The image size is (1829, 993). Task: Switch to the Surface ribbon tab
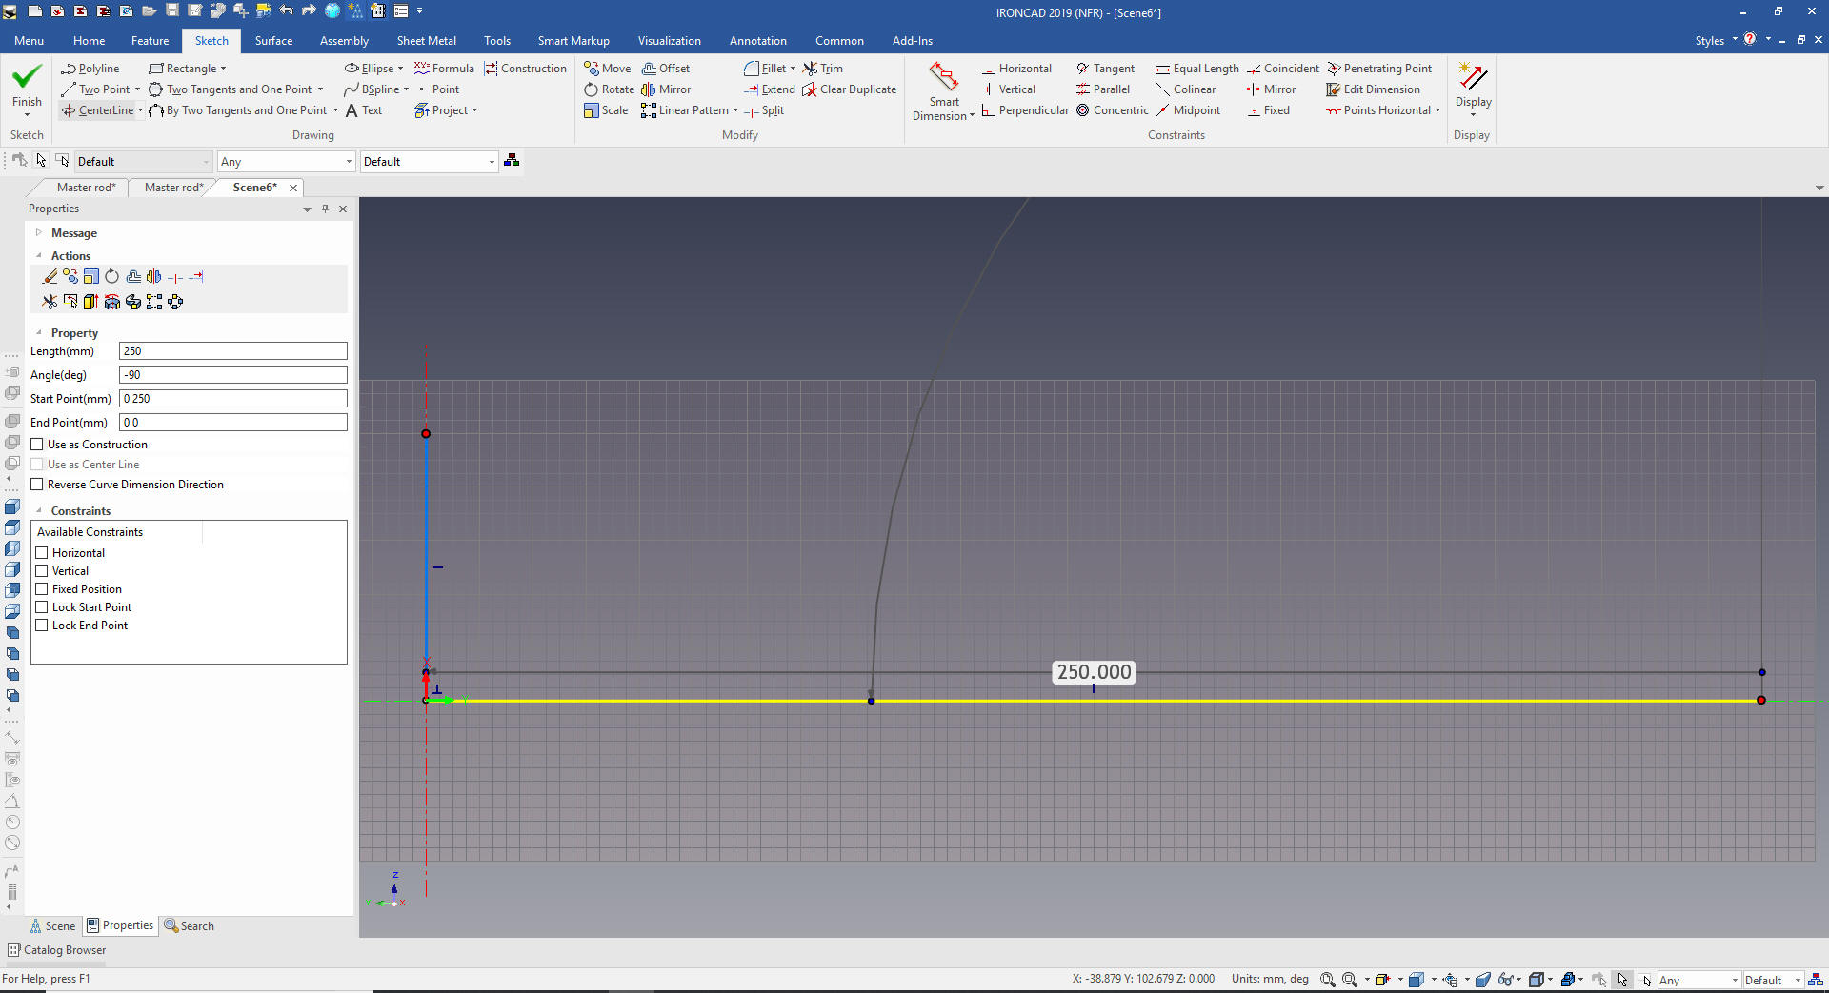click(273, 41)
